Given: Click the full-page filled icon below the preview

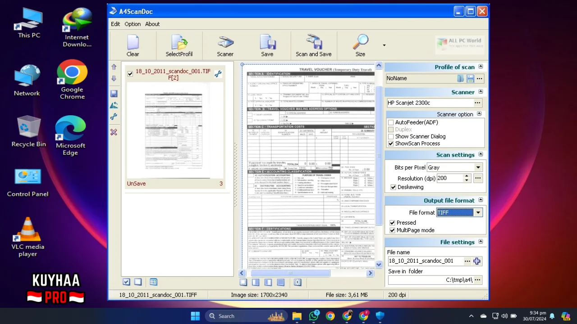Looking at the screenshot, I should coord(280,282).
